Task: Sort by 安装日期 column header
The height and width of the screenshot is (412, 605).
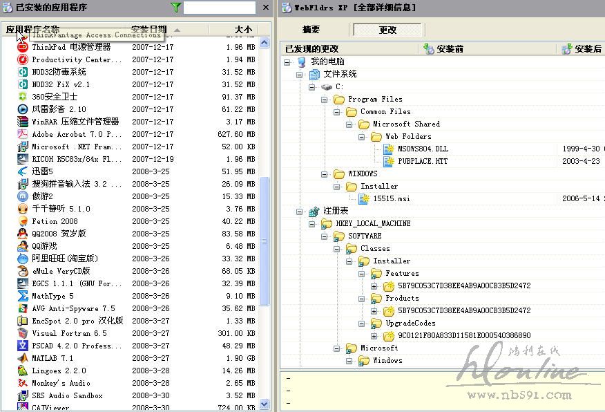Action: click(149, 29)
